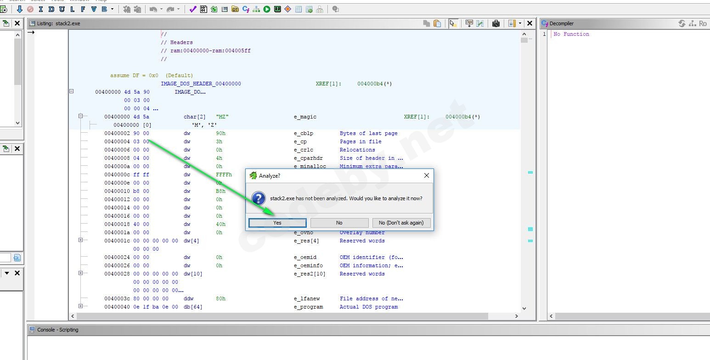This screenshot has width=710, height=360.
Task: Toggle the function 'F' navigation button
Action: (83, 9)
